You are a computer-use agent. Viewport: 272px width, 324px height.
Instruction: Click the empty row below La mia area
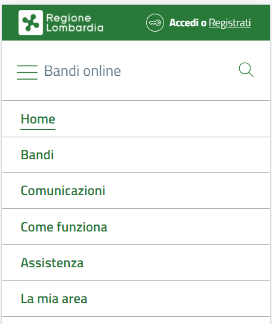[136, 320]
